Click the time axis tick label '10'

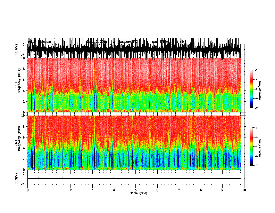point(244,190)
